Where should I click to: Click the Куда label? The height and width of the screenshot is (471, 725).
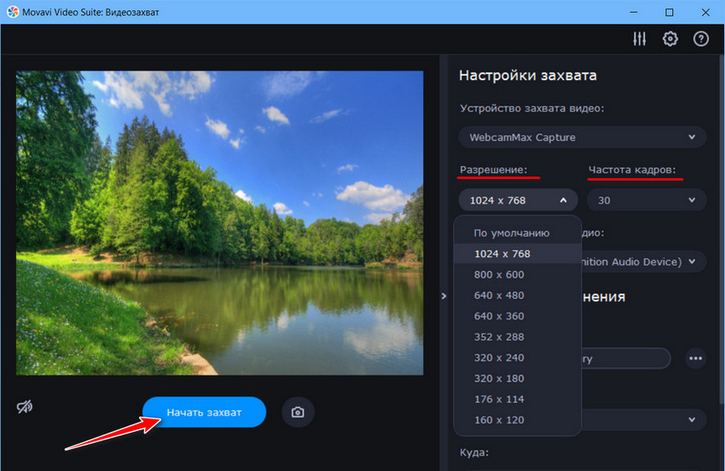tap(474, 452)
